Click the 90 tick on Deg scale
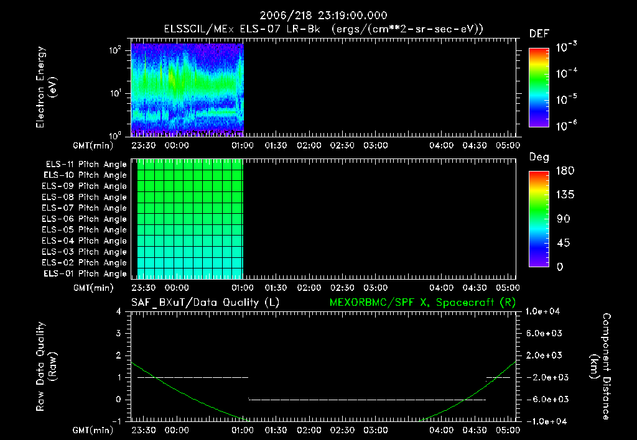637x440 pixels. point(564,219)
